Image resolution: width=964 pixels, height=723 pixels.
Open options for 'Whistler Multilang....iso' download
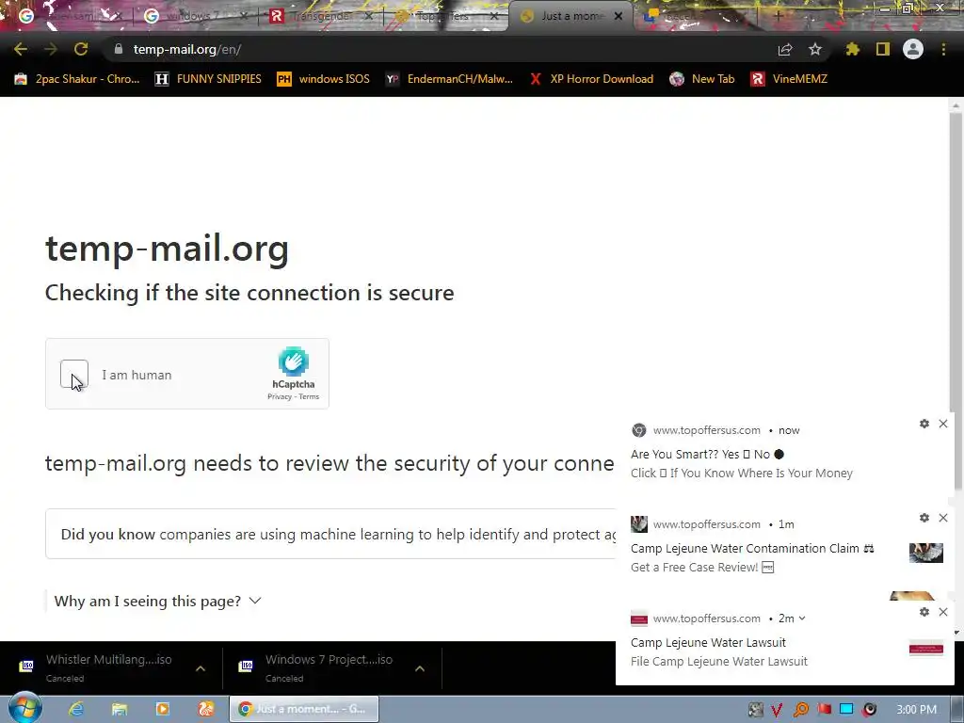click(x=201, y=668)
